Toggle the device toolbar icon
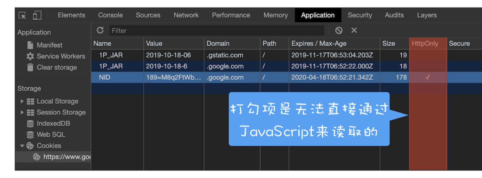The image size is (482, 178). (x=37, y=15)
